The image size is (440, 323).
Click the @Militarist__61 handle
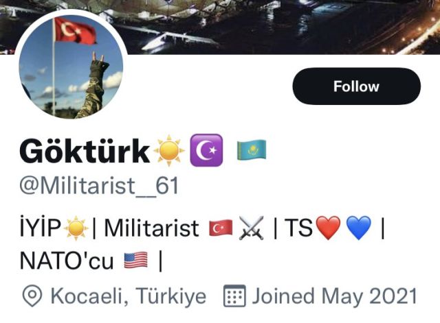[99, 186]
